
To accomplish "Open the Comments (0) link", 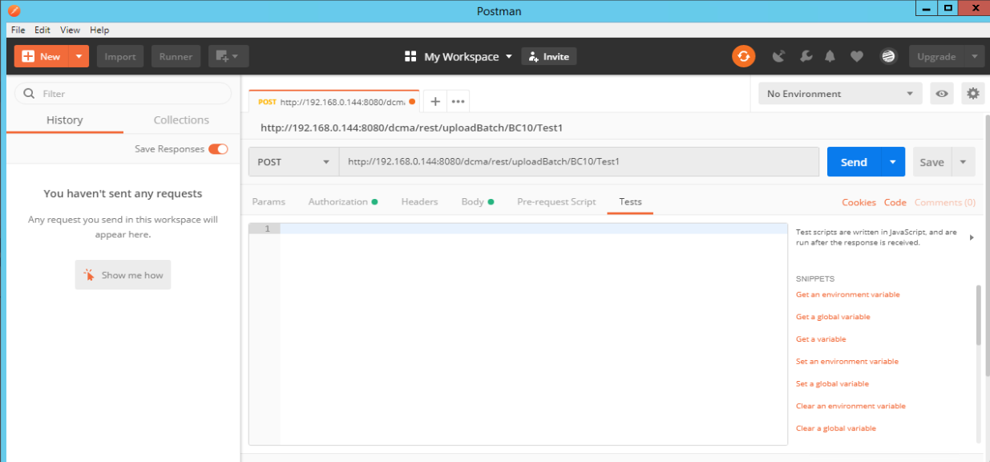I will pos(945,202).
